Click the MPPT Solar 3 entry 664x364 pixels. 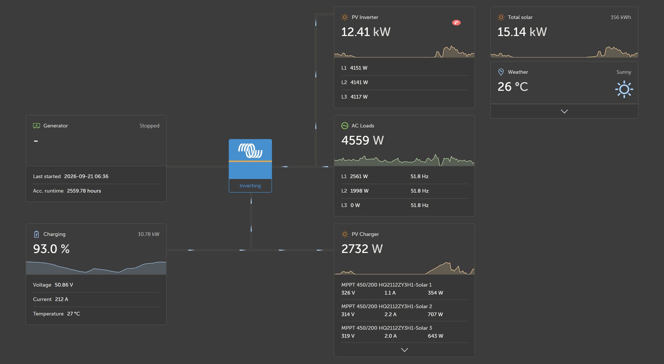(404, 332)
